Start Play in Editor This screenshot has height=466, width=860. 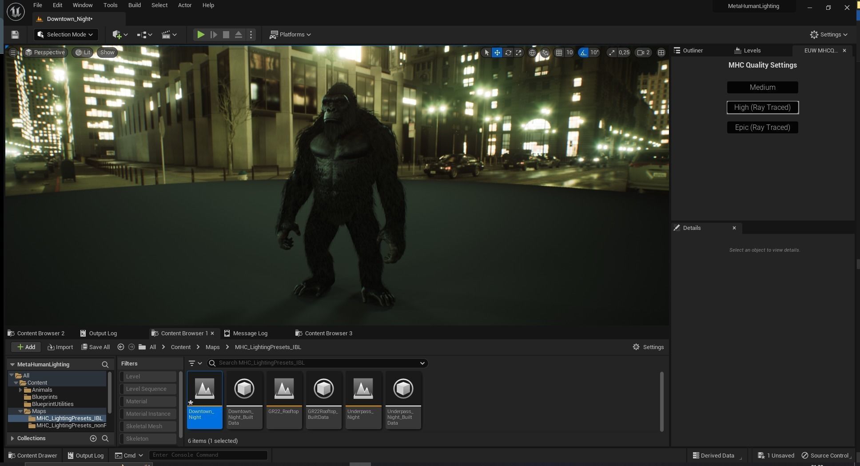pyautogui.click(x=201, y=35)
